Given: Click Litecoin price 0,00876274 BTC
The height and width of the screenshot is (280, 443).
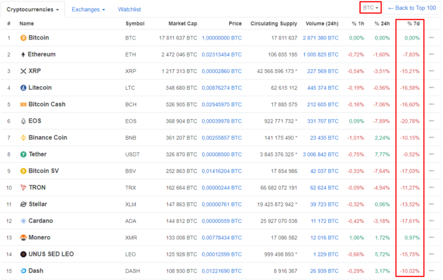Looking at the screenshot, I should [x=221, y=88].
